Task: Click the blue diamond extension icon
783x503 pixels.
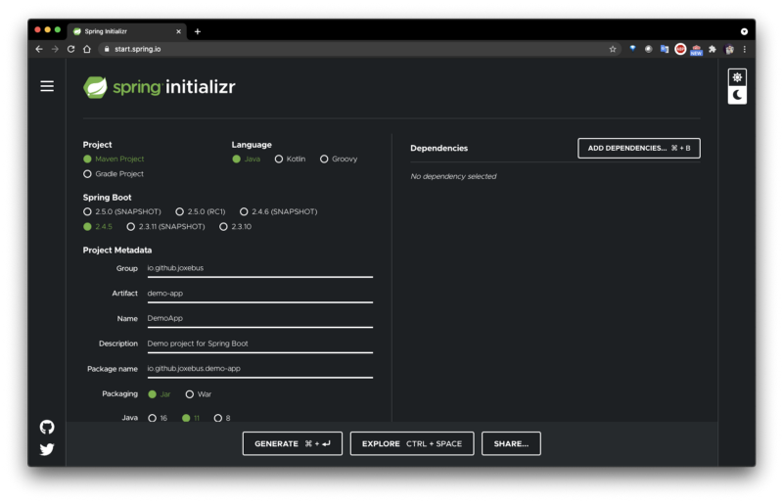Action: [632, 49]
